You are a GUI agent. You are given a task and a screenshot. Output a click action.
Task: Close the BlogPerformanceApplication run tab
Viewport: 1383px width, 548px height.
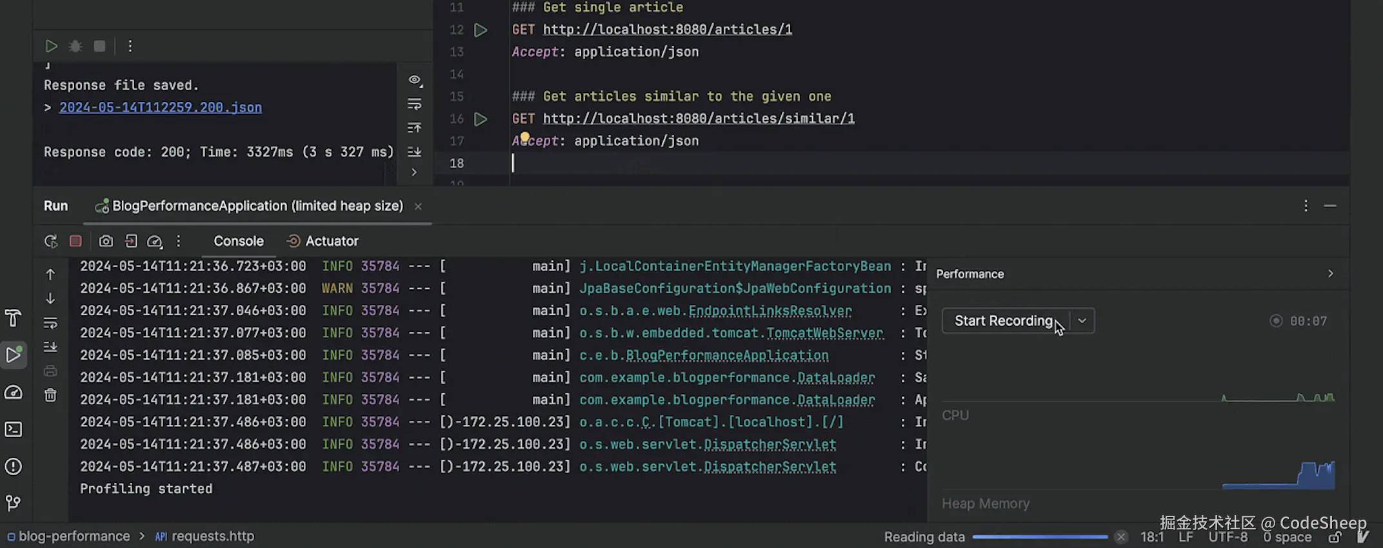click(x=418, y=206)
